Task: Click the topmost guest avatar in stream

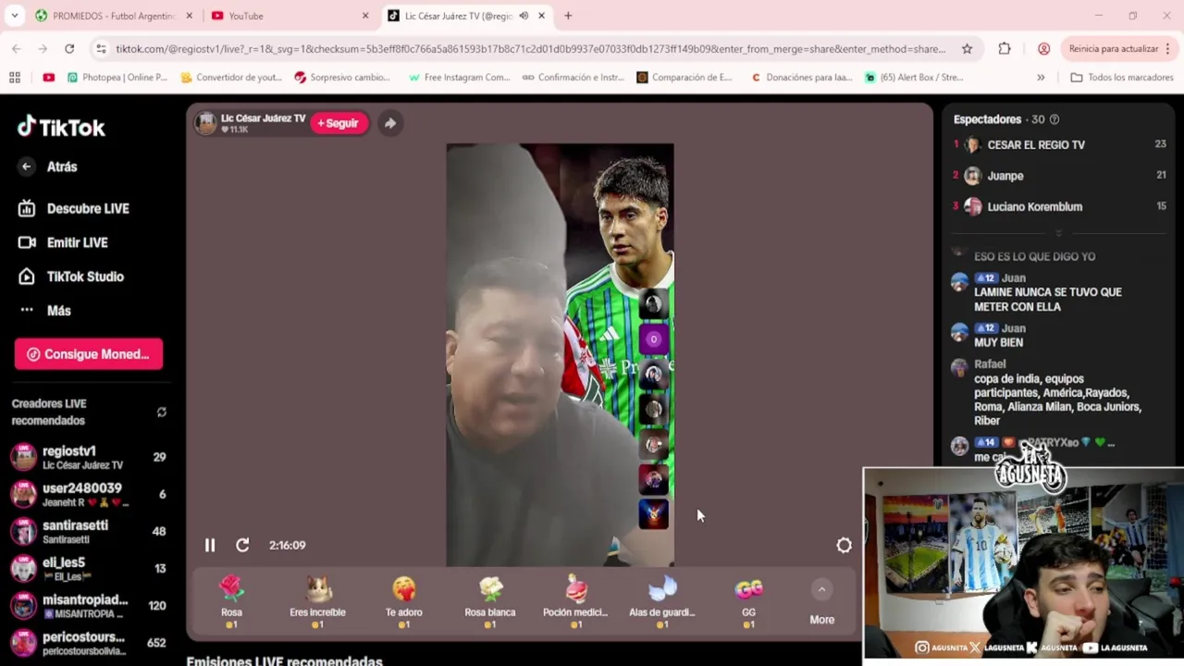Action: (x=653, y=304)
